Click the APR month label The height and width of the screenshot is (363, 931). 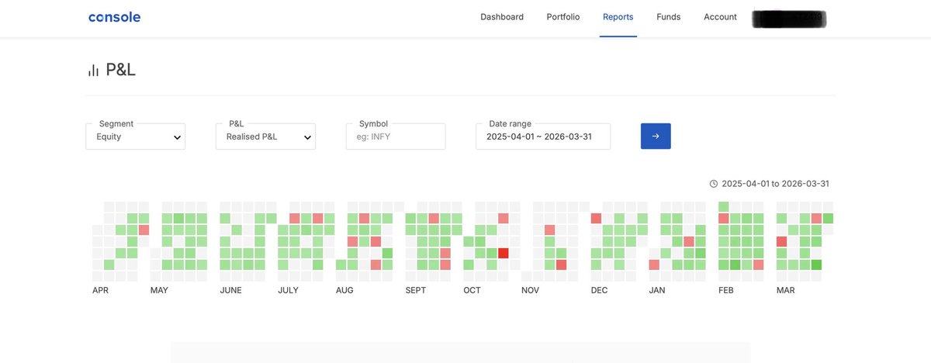pos(100,291)
